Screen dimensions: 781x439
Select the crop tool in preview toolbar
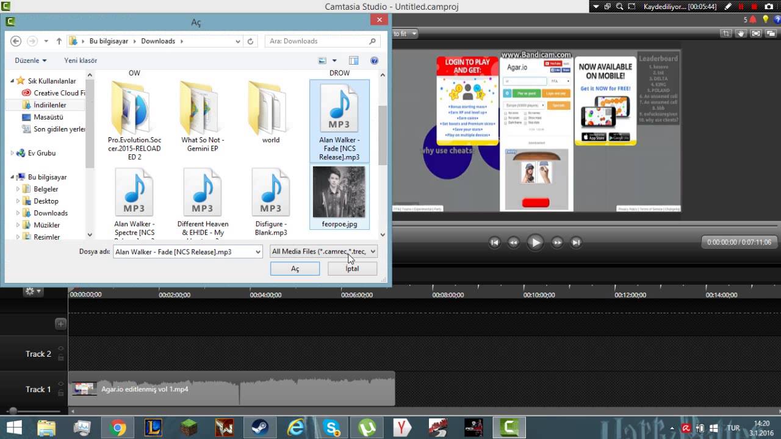click(x=726, y=34)
